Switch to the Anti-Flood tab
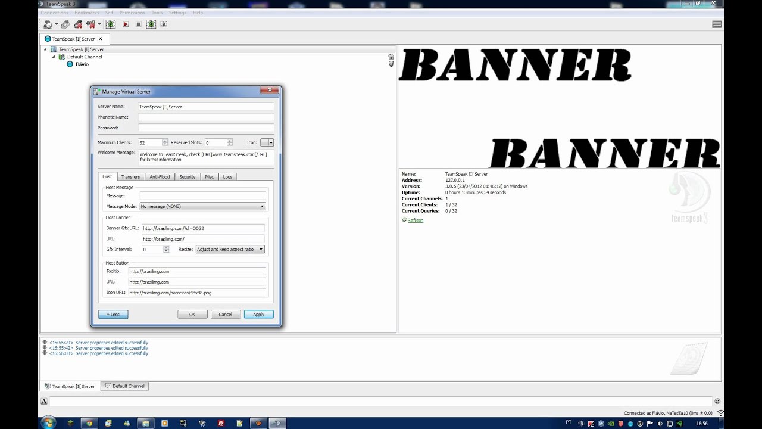The width and height of the screenshot is (762, 429). (x=160, y=177)
